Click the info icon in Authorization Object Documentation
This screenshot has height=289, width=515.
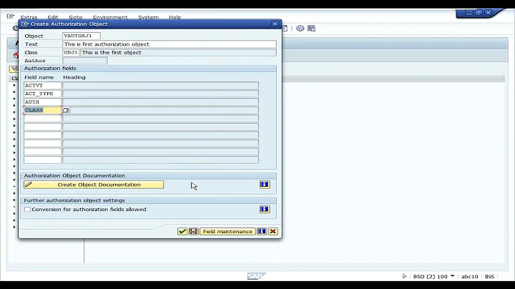pyautogui.click(x=265, y=185)
